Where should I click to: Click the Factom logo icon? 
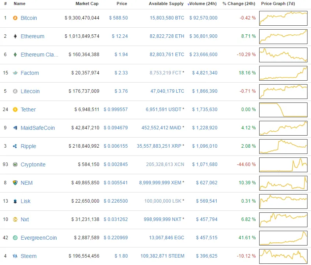click(15, 73)
